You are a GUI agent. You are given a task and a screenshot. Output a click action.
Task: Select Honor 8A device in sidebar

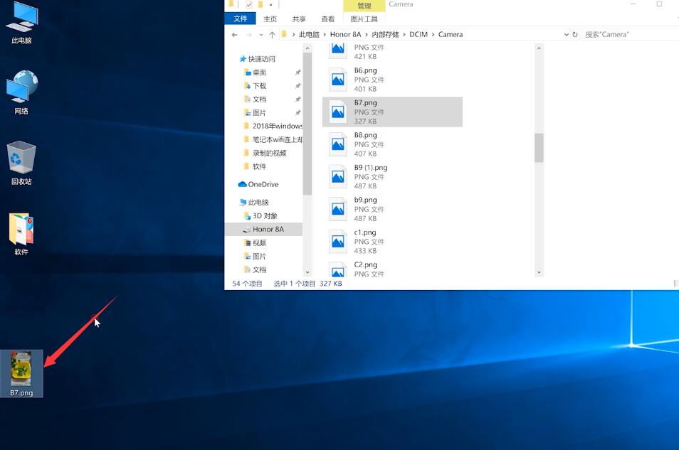point(264,230)
